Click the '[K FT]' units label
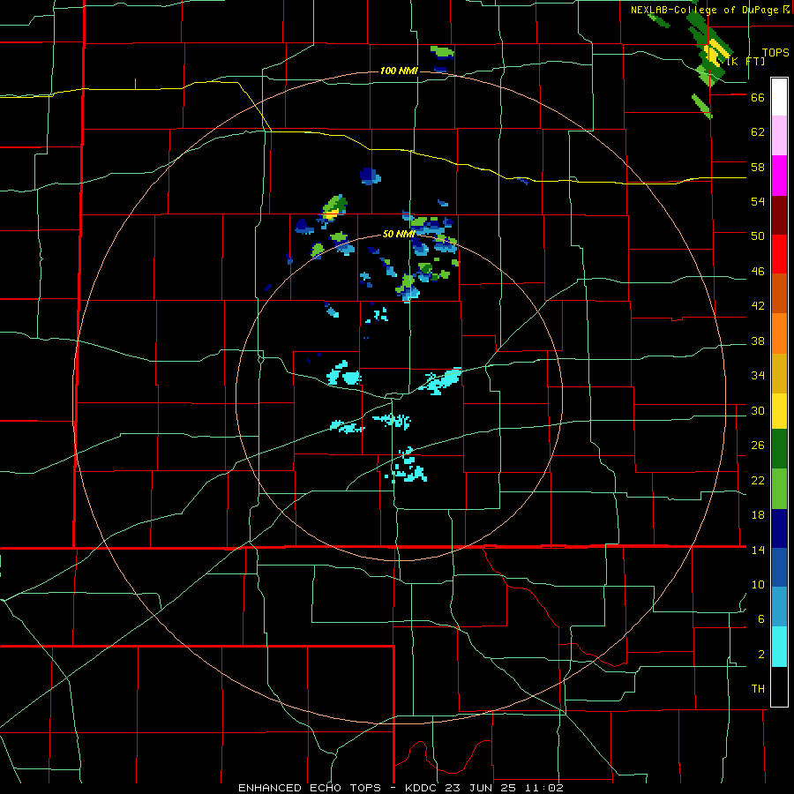This screenshot has height=794, width=794. click(745, 62)
